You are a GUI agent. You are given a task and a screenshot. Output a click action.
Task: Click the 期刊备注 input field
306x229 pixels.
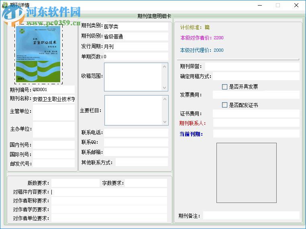tap(251, 215)
